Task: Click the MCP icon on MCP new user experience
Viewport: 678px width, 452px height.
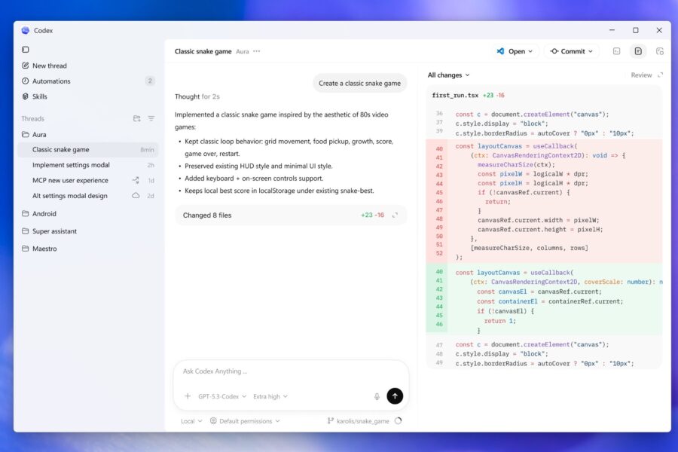Action: coord(136,180)
